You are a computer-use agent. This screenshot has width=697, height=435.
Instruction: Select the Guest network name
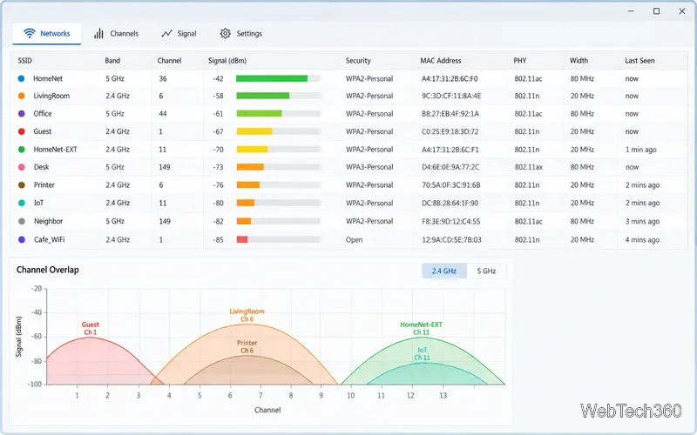click(42, 131)
